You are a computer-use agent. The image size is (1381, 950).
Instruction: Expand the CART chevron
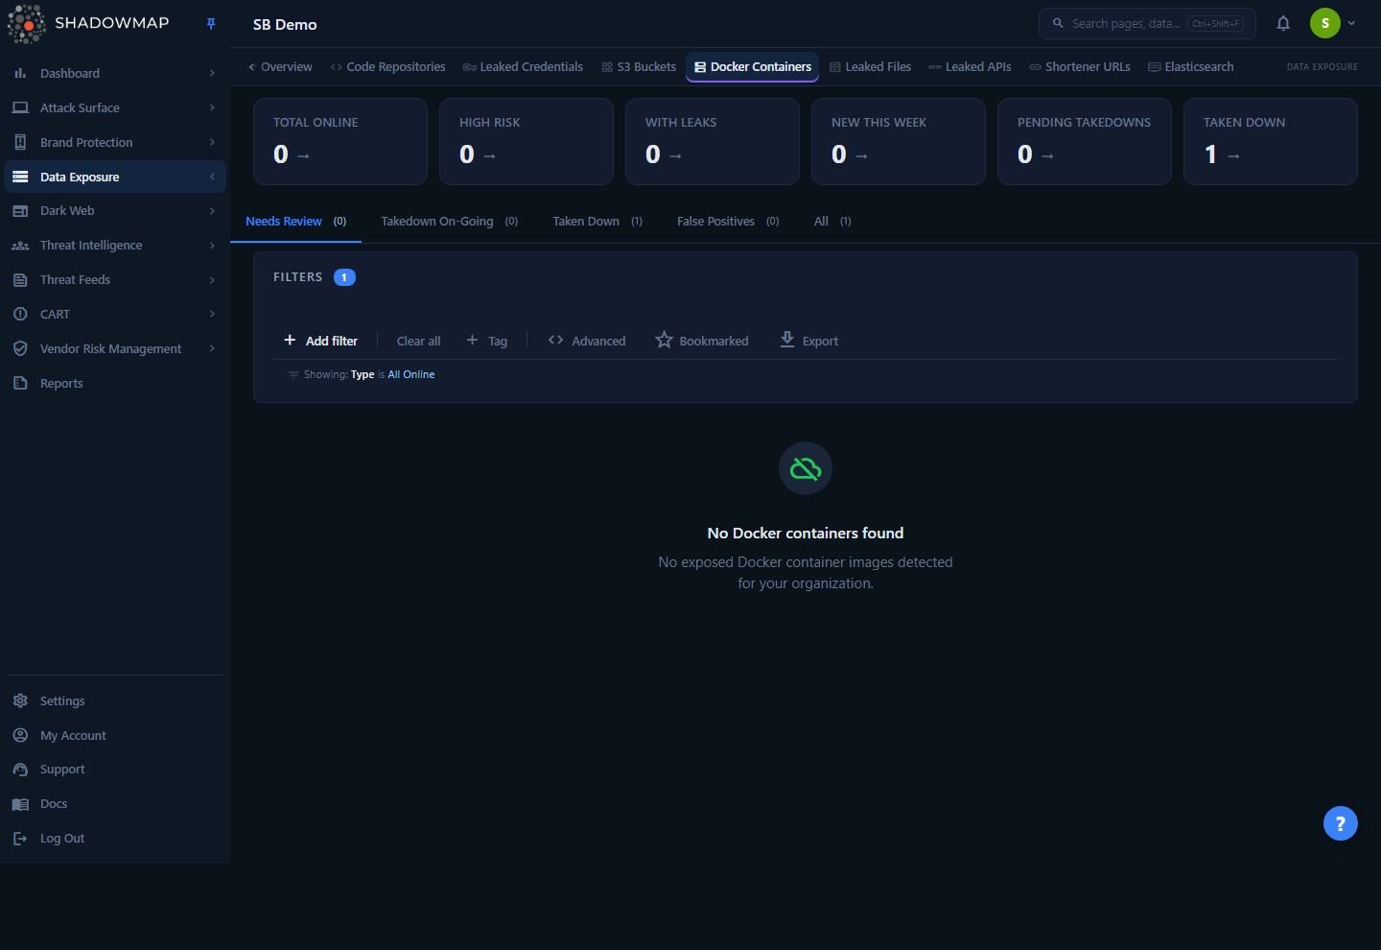point(212,314)
